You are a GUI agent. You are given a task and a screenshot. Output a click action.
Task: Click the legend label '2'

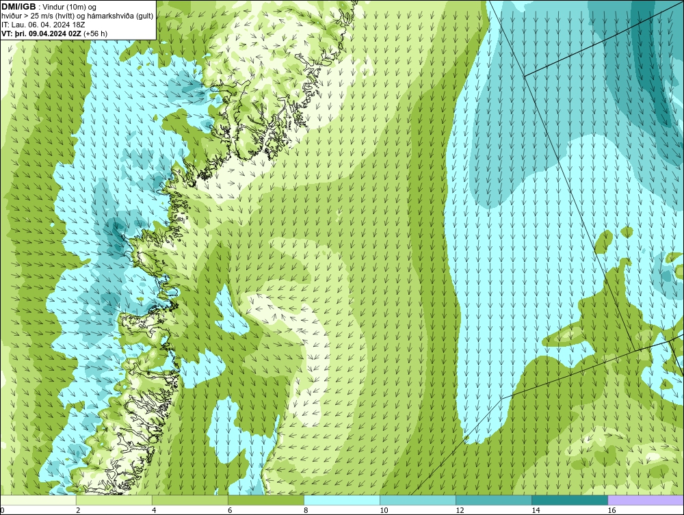[78, 510]
